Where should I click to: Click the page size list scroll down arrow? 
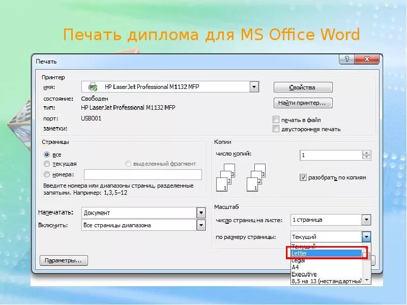pos(367,280)
